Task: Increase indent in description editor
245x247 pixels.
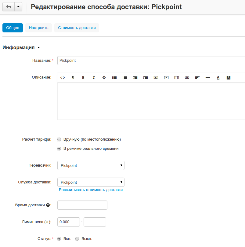Action: (x=146, y=78)
